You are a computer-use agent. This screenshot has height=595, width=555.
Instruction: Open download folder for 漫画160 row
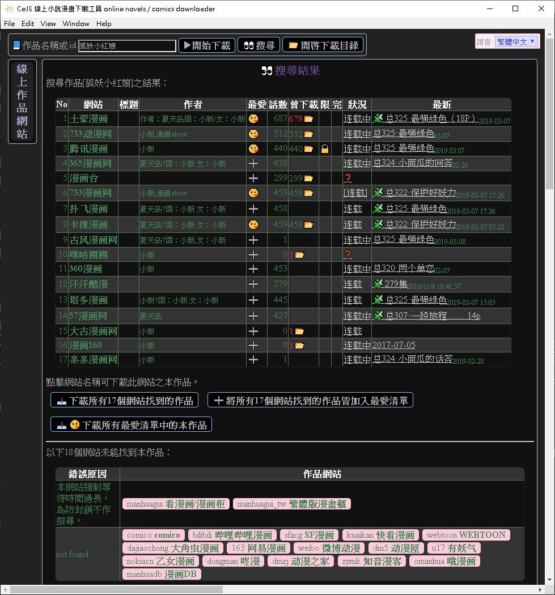[x=299, y=345]
